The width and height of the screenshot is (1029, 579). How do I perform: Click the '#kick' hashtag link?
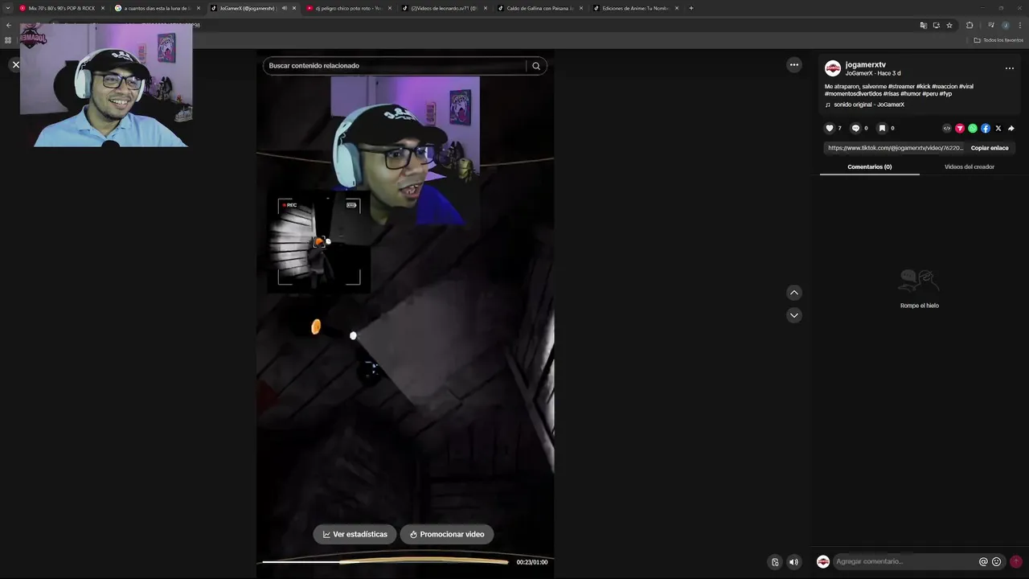pos(923,86)
